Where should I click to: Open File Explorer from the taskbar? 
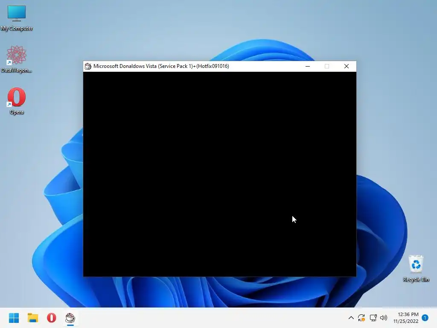pos(33,318)
